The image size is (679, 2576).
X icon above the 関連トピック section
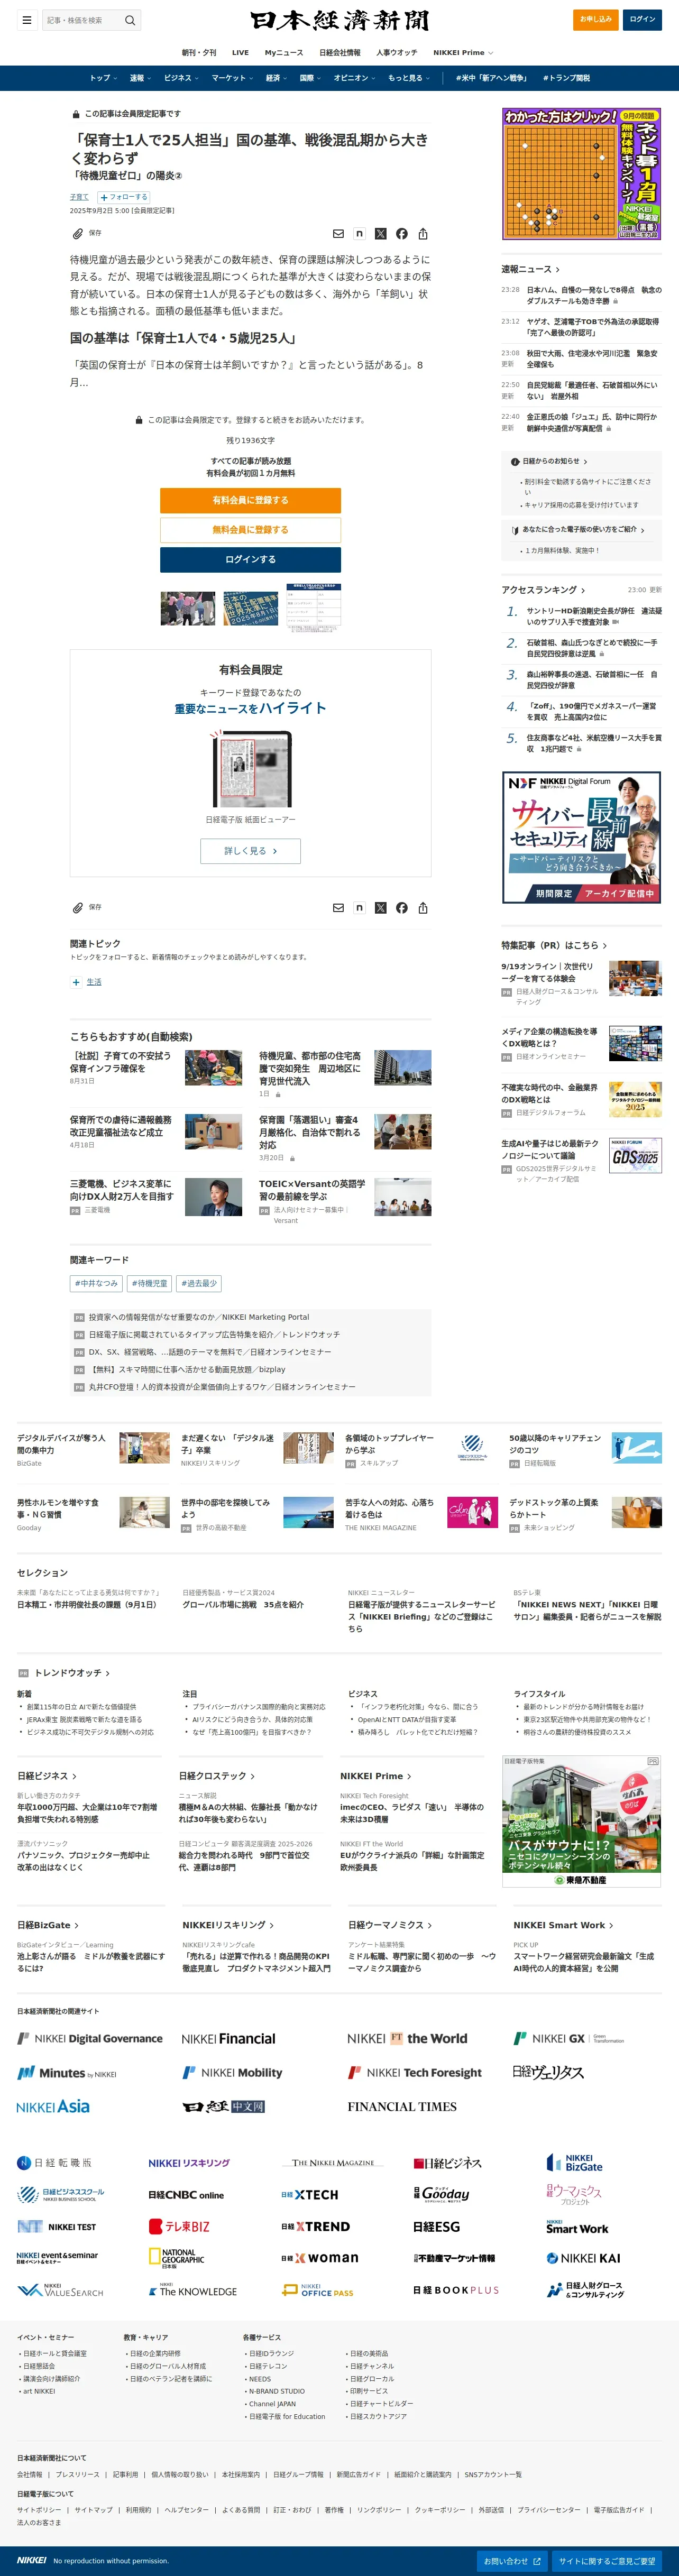380,908
